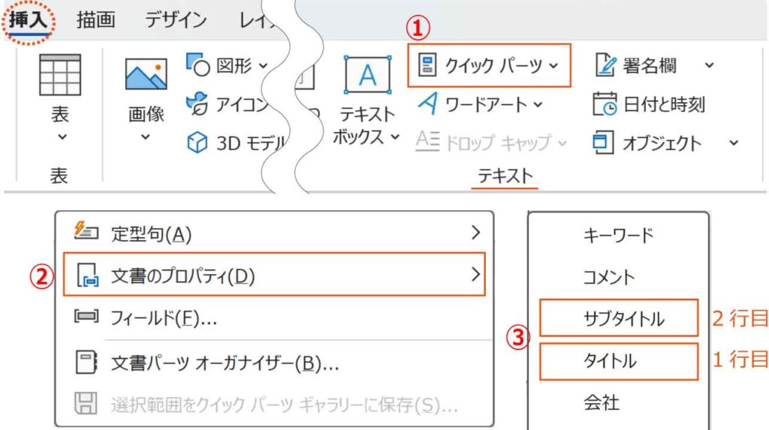The image size is (769, 430).
Task: Click the Table grid icon
Action: tap(59, 74)
